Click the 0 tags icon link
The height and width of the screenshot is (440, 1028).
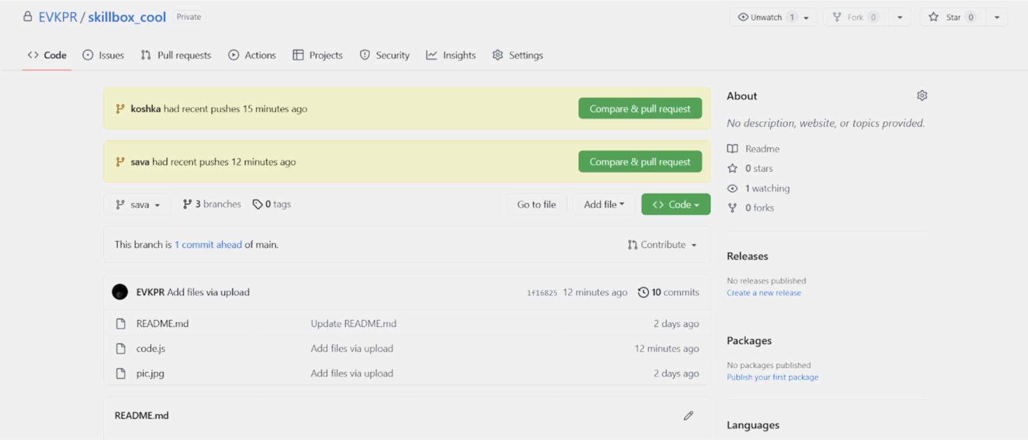click(258, 205)
